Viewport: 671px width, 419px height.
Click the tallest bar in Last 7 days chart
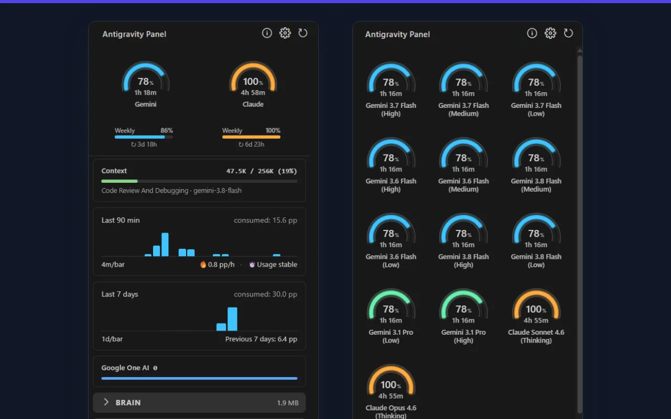(x=232, y=319)
